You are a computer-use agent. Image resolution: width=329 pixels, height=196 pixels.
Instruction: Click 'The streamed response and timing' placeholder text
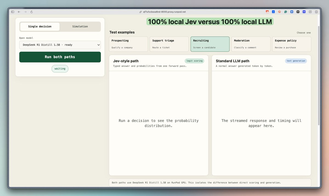(x=261, y=123)
